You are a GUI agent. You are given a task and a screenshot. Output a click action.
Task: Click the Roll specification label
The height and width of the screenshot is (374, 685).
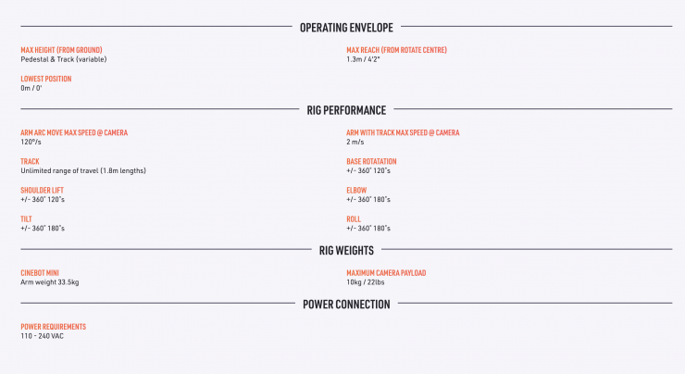tap(354, 219)
